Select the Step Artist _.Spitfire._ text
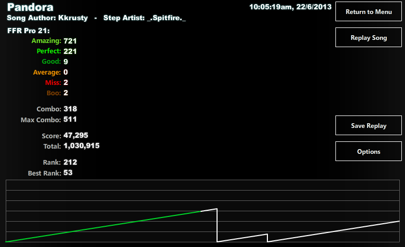This screenshot has height=247, width=405. [144, 18]
